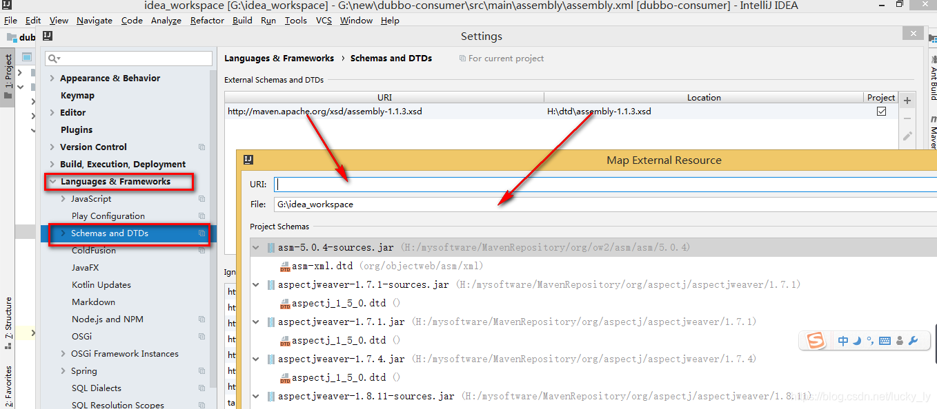Click project-level icon beside Schemas and DTDs
937x409 pixels.
click(202, 233)
